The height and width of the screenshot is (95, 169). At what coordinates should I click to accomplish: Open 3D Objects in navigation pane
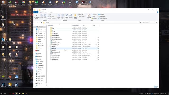coord(40,61)
